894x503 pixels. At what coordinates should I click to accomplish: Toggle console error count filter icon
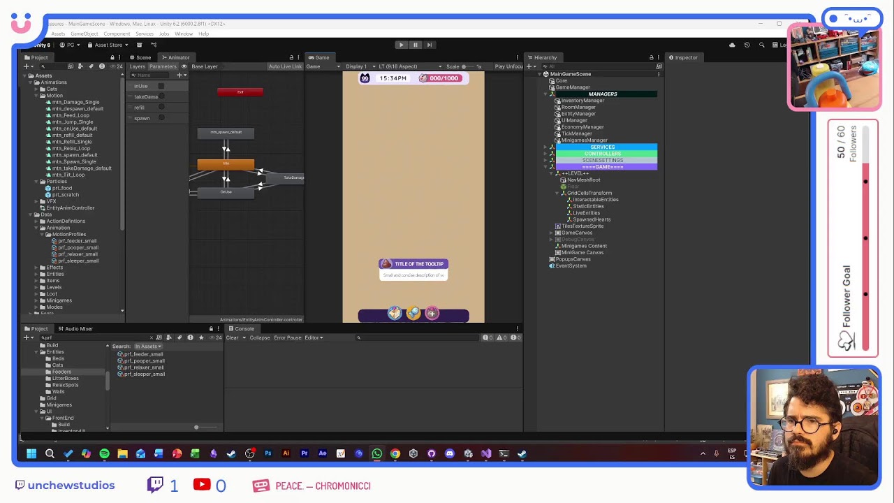(x=516, y=337)
